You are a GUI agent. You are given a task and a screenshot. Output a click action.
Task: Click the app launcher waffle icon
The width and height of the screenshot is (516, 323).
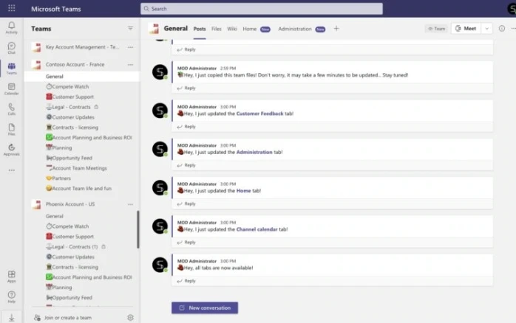click(11, 9)
